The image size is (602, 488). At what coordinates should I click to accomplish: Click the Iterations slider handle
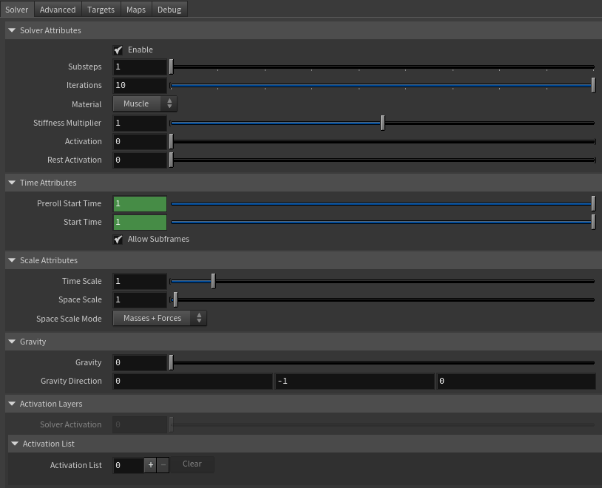click(x=593, y=85)
